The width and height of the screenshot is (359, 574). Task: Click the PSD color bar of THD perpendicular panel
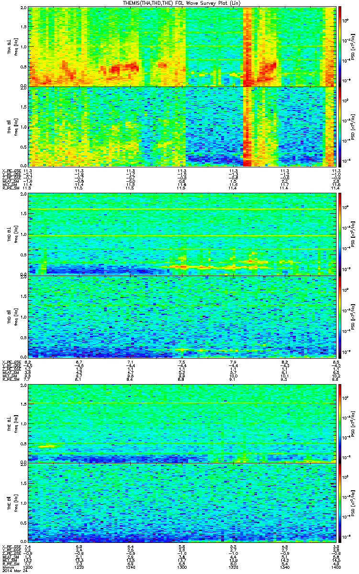(340, 234)
